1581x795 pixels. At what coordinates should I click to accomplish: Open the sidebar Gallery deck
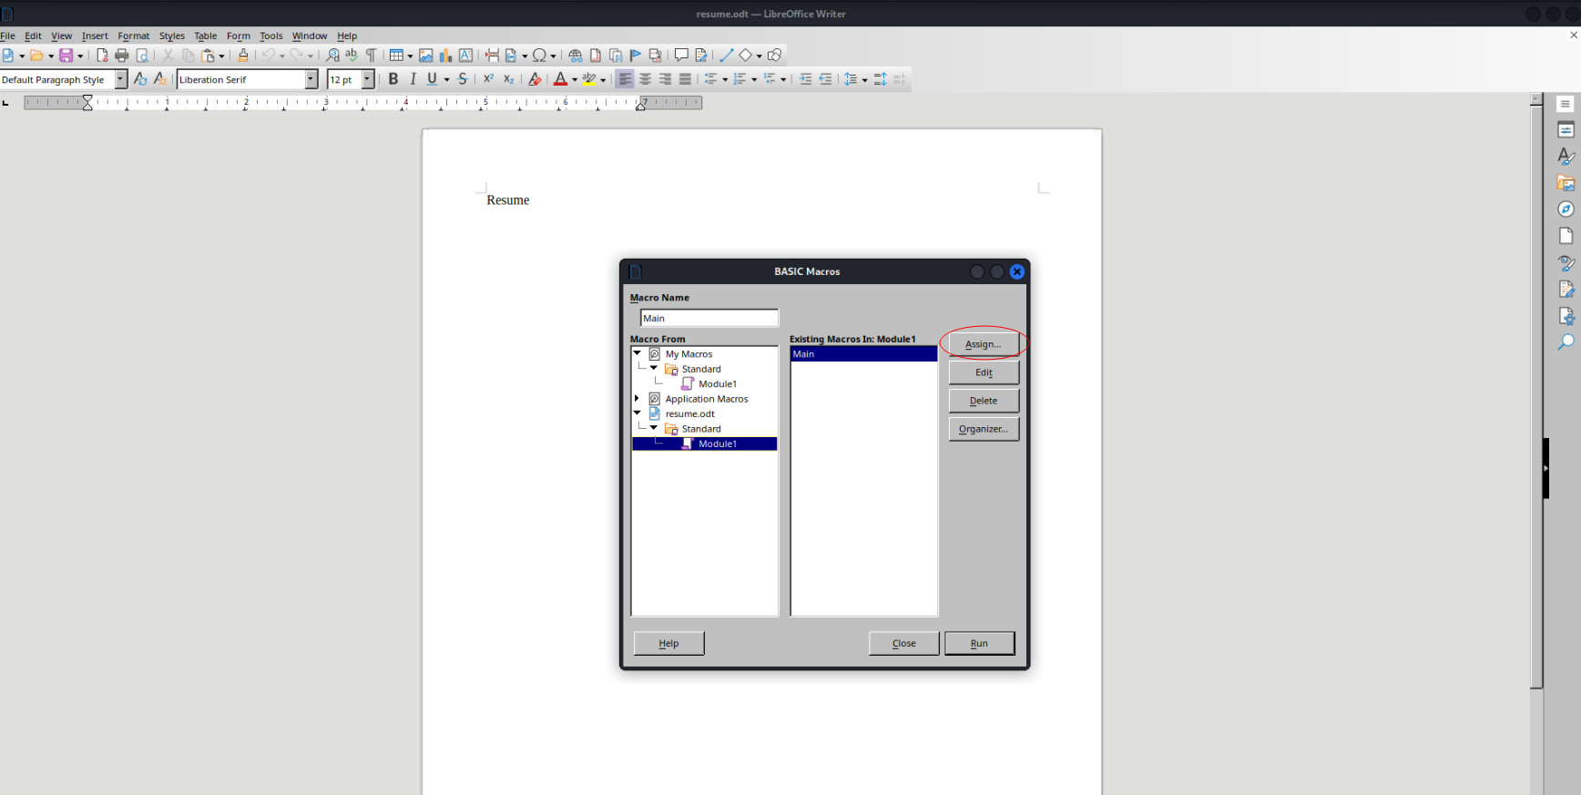[1566, 183]
